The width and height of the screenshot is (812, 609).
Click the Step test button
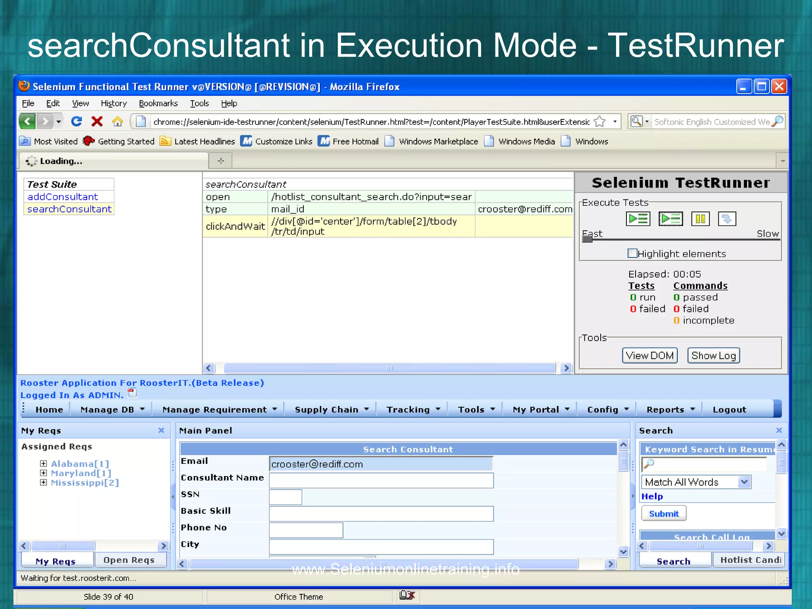click(x=727, y=219)
